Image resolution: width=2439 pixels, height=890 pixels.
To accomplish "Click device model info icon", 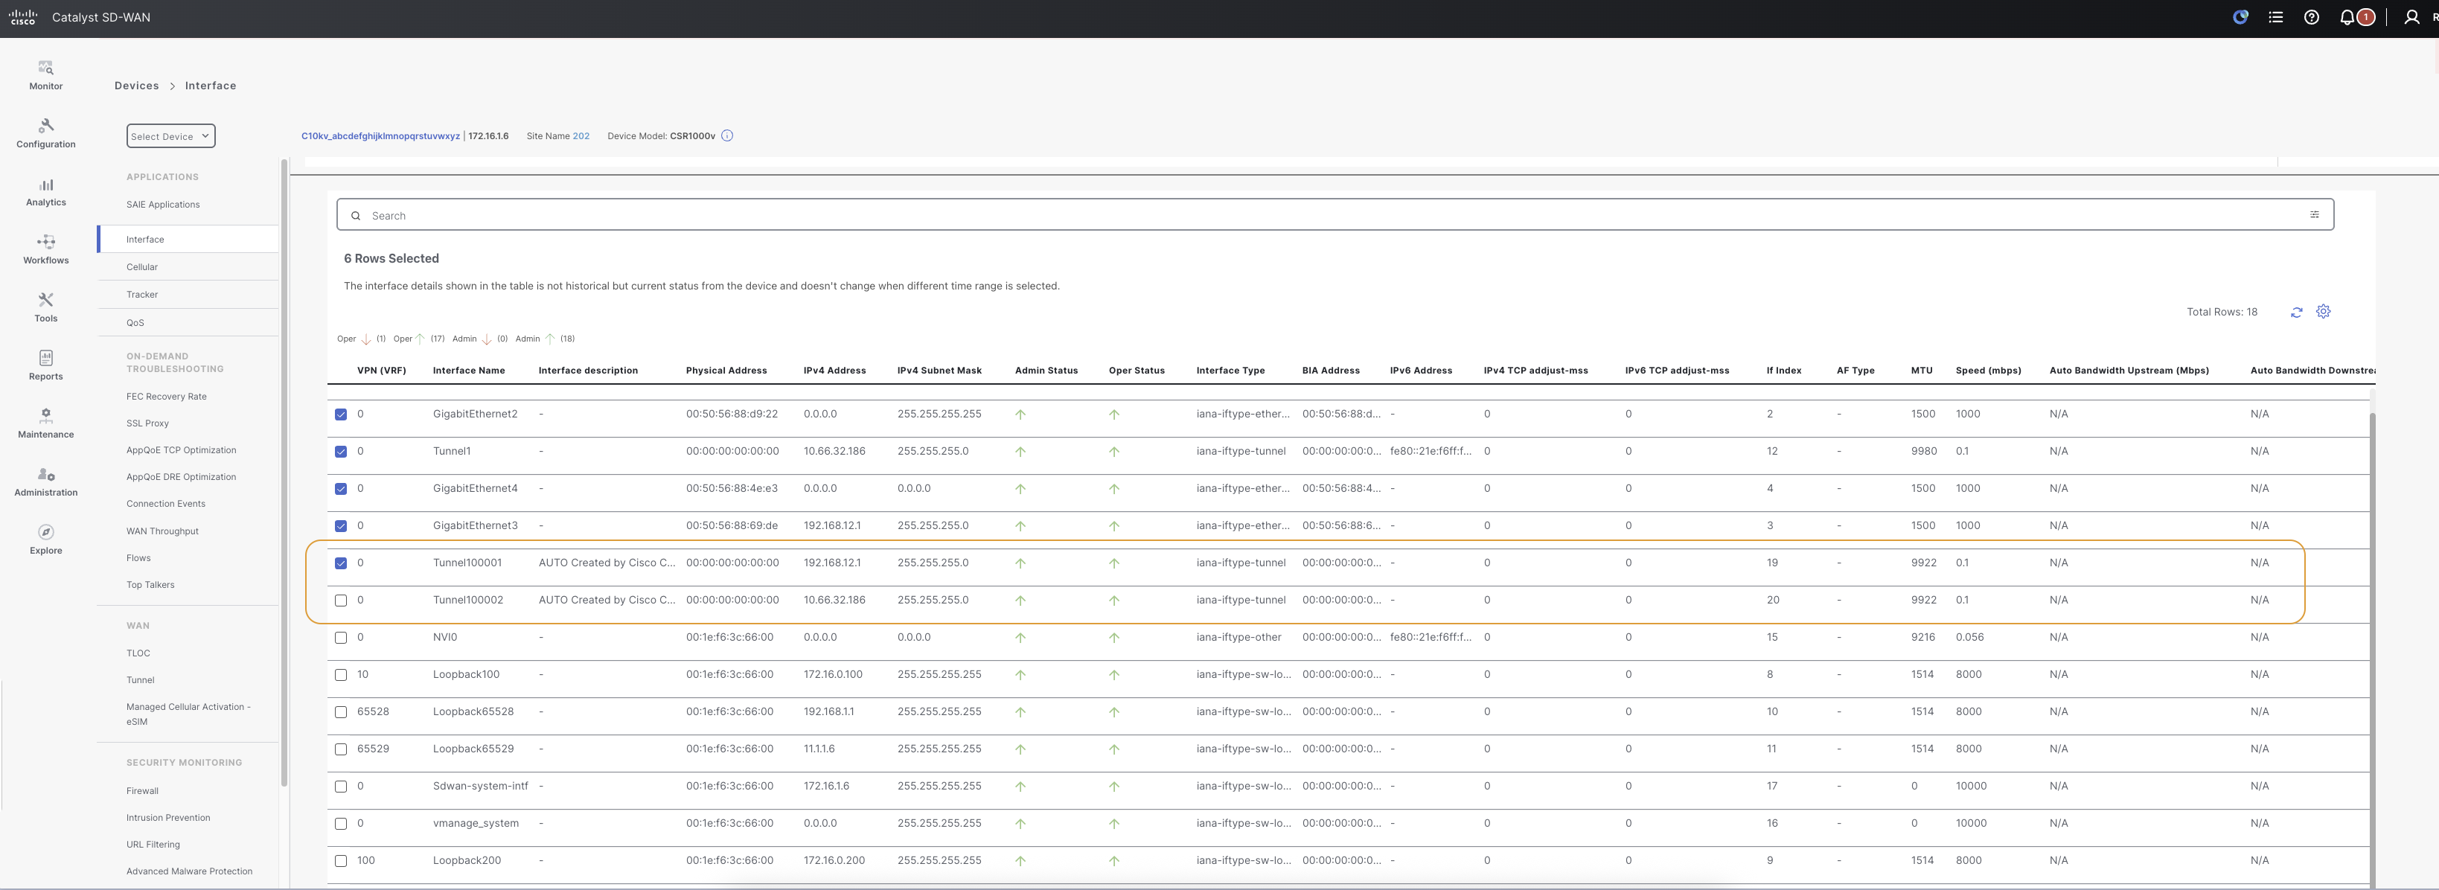I will 727,135.
